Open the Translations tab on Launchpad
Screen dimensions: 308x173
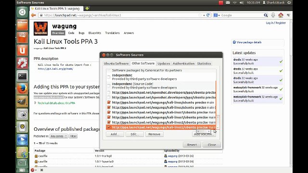(x=112, y=33)
